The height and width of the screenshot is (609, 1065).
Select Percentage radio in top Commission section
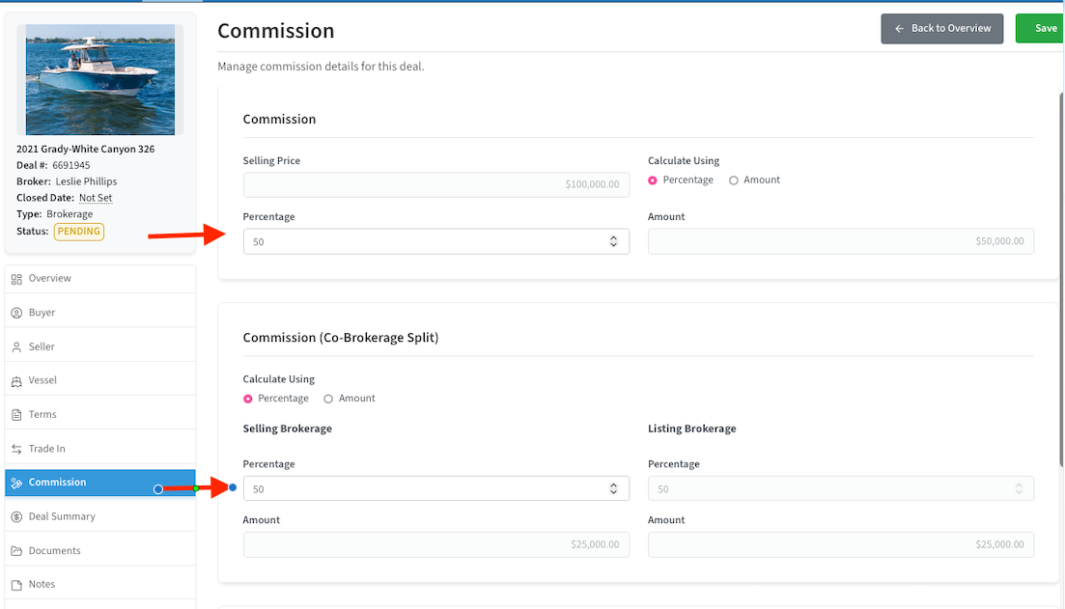pyautogui.click(x=653, y=180)
